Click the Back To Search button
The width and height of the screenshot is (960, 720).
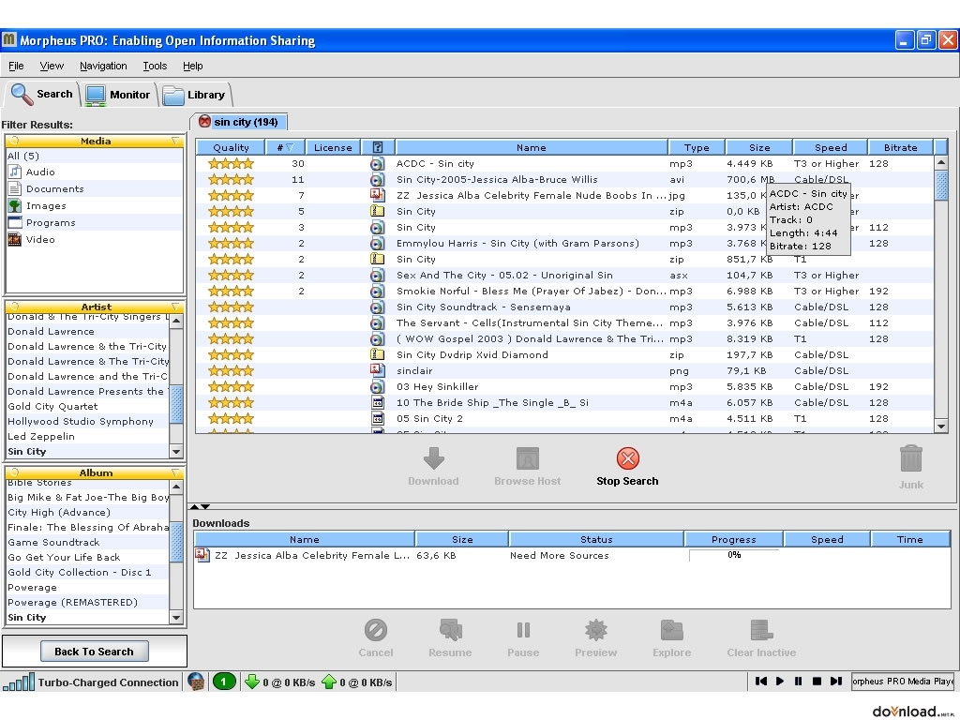(95, 652)
